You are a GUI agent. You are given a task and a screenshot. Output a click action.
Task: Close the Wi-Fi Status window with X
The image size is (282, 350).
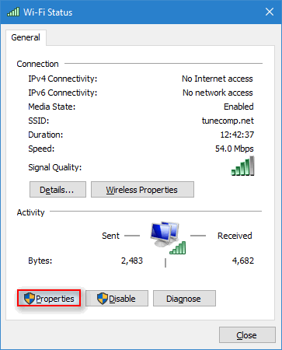pos(270,12)
